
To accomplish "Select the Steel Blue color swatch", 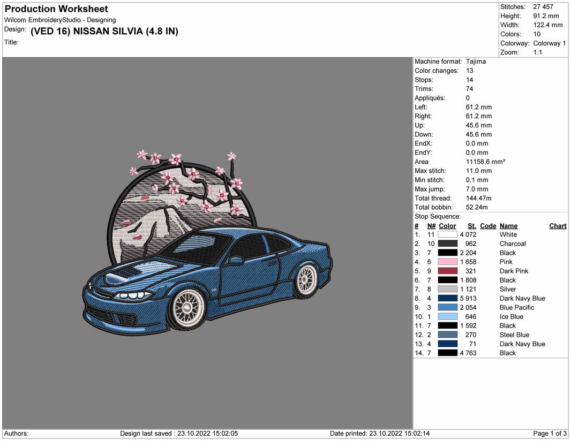I will point(448,334).
